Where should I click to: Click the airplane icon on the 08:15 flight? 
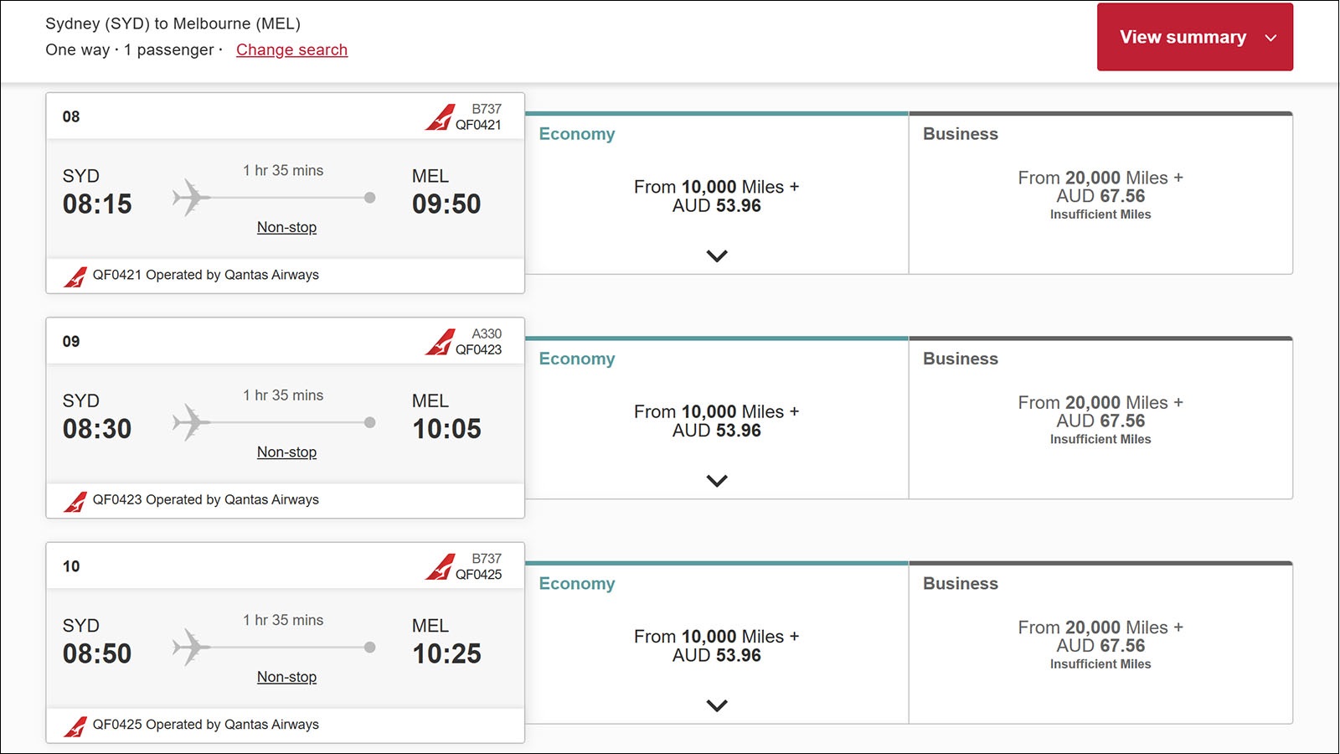[x=191, y=198]
